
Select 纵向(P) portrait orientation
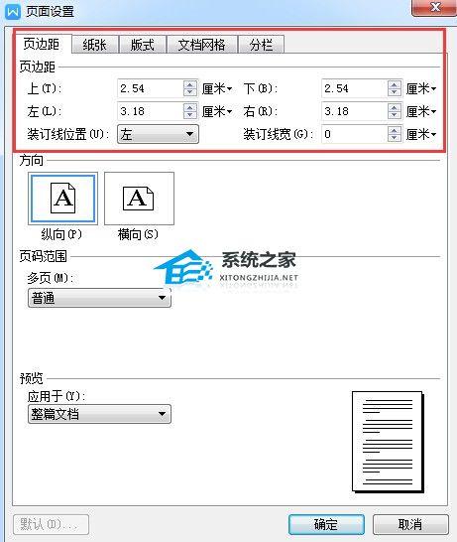(x=62, y=199)
